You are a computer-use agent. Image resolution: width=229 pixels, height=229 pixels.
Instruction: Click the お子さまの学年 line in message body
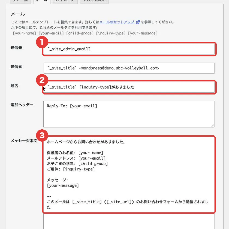[x=77, y=164]
